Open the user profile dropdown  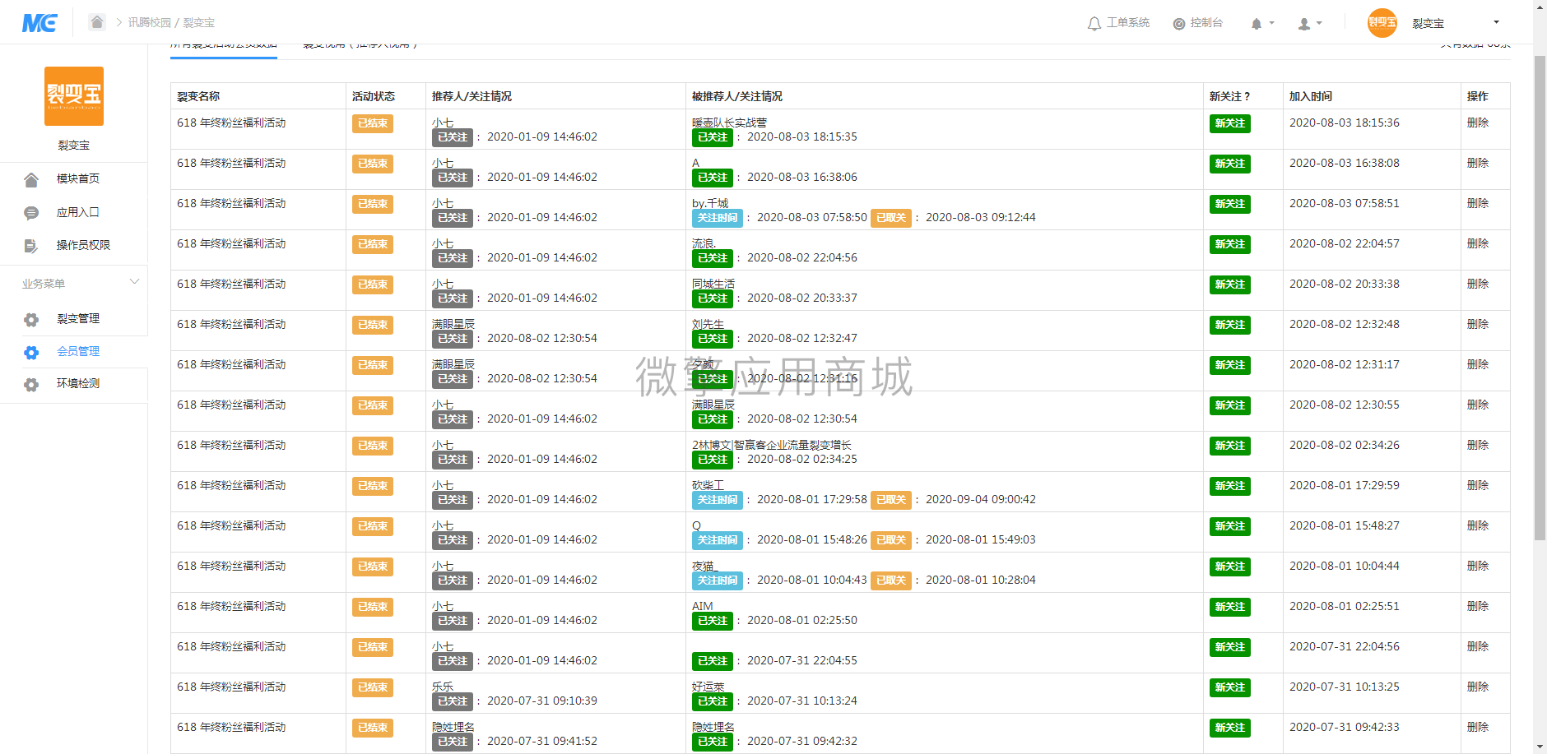[1310, 23]
